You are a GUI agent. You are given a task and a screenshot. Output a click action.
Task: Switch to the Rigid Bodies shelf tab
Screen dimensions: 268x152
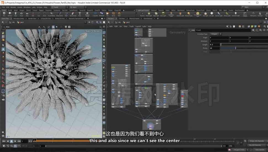(181, 10)
